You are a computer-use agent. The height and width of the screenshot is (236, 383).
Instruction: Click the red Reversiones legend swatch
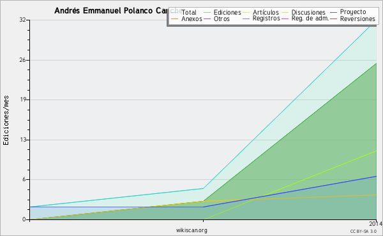[x=333, y=18]
